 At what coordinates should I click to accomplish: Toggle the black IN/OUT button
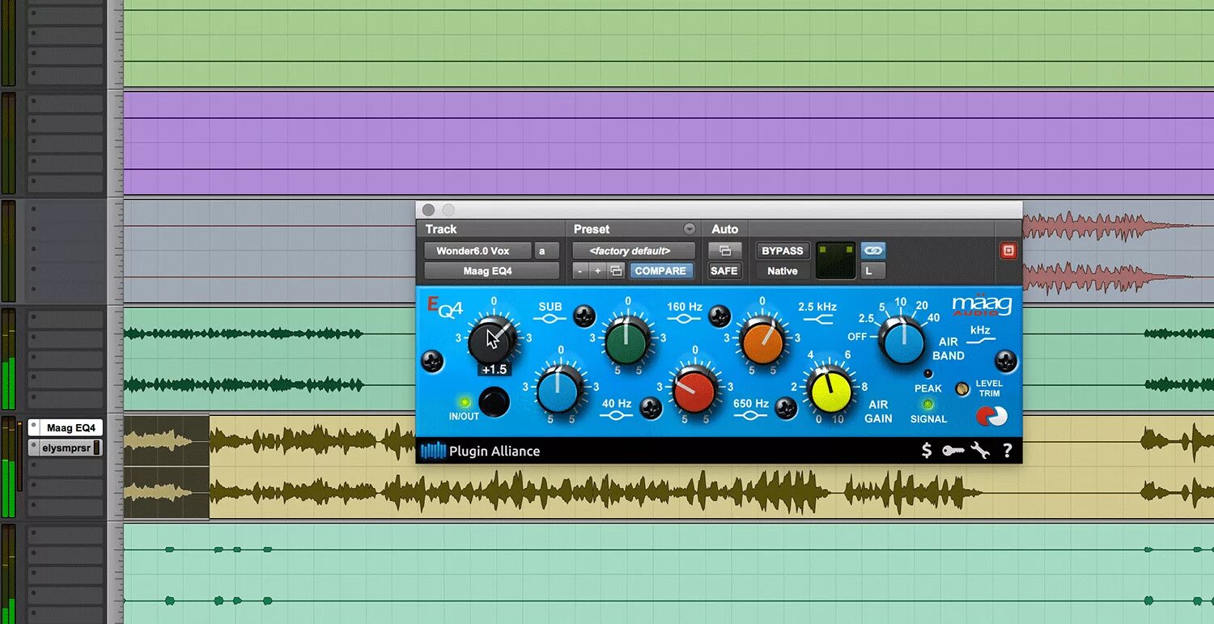[x=494, y=401]
